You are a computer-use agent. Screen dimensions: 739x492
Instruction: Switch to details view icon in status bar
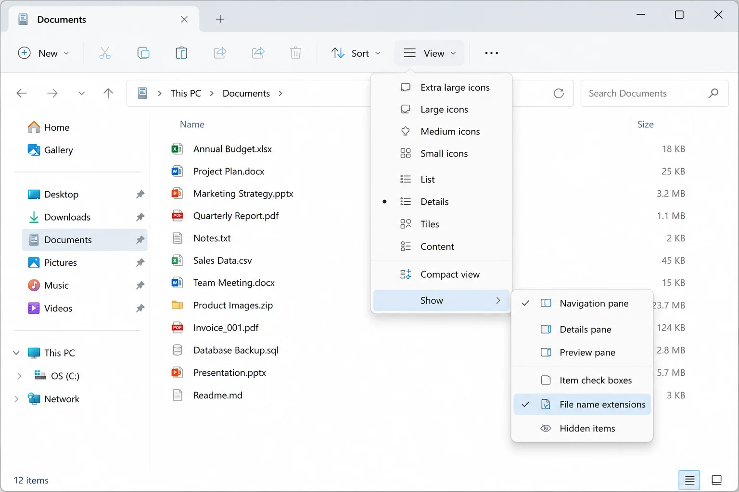(x=689, y=480)
